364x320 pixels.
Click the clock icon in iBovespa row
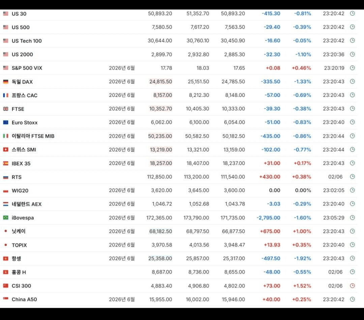[352, 217]
